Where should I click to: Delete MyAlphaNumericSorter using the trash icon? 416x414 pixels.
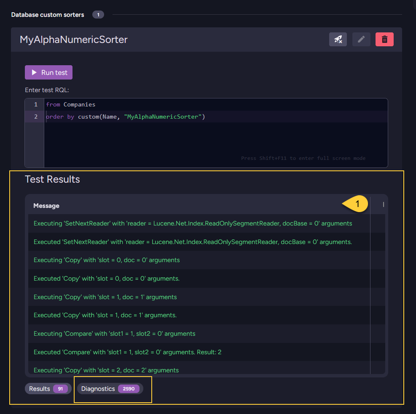click(384, 40)
